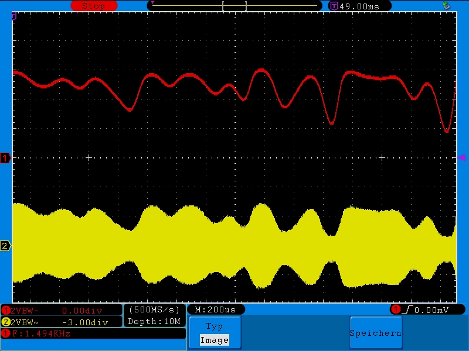Click the F:1.494KHz frequency readout
This screenshot has height=351, width=469.
click(x=41, y=333)
